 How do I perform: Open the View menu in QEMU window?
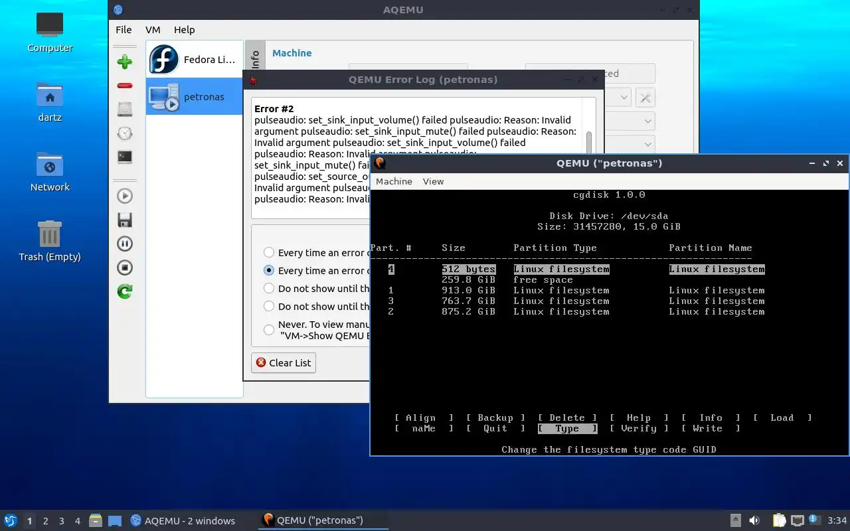click(x=433, y=181)
